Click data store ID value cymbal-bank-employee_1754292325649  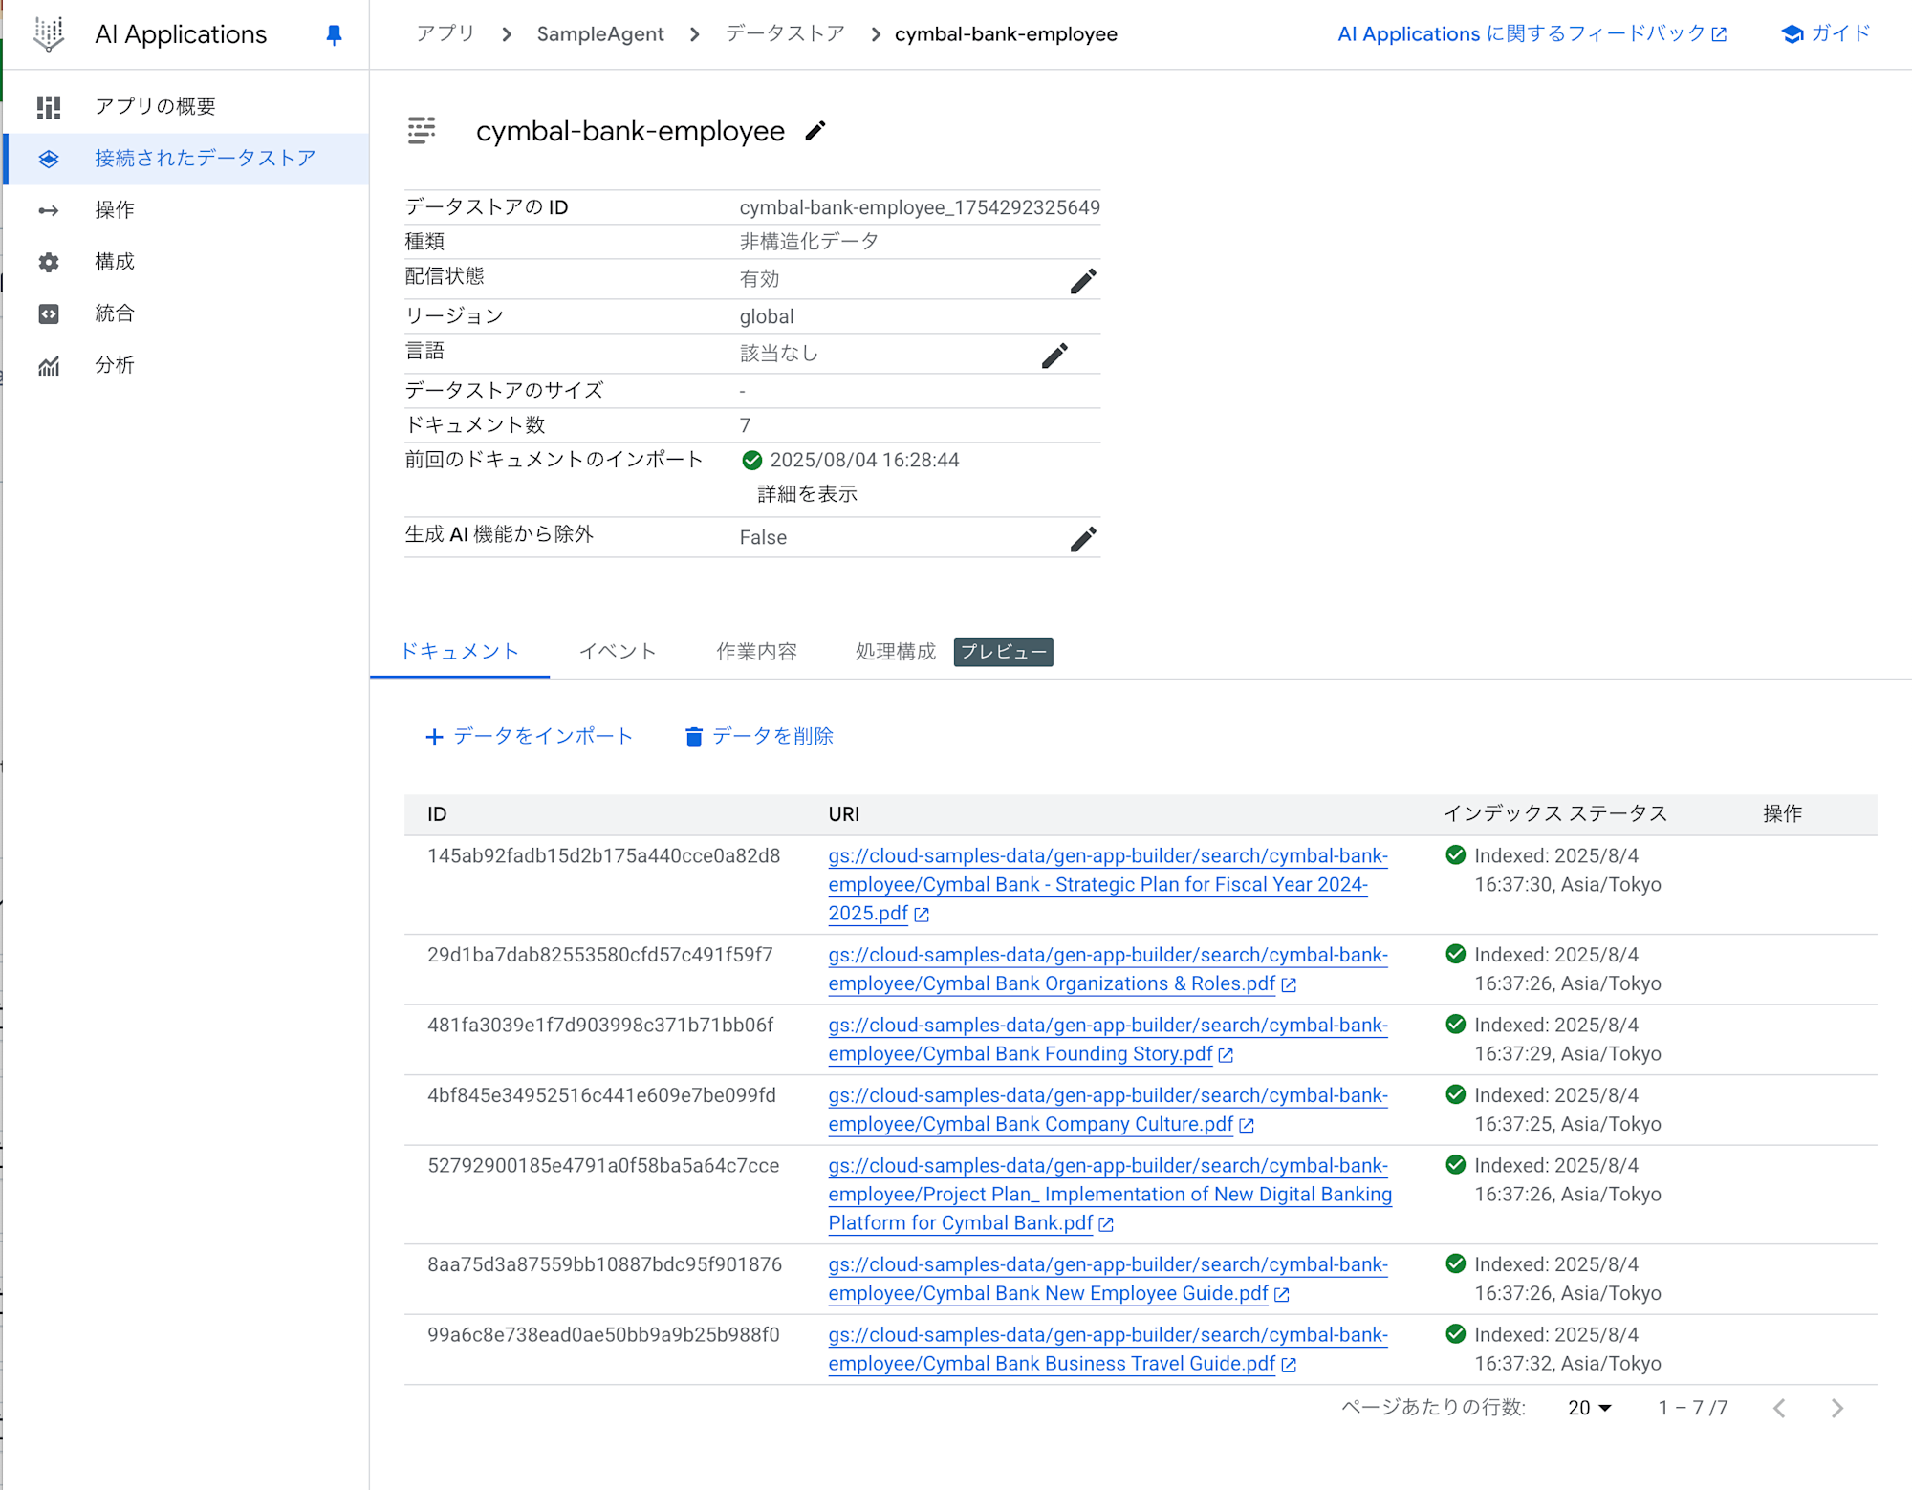coord(920,207)
